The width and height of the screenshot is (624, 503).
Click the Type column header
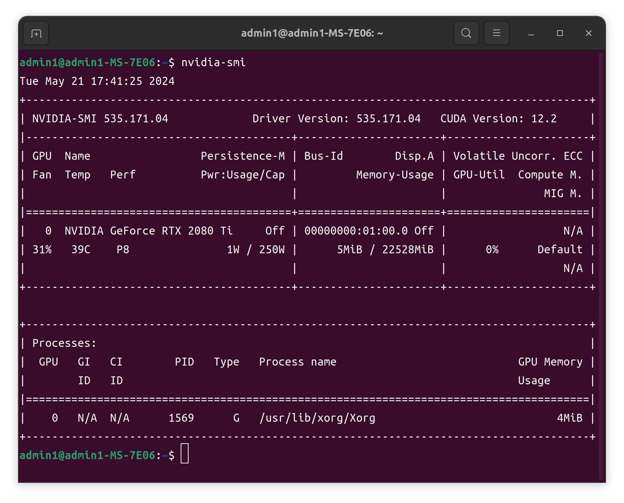pyautogui.click(x=226, y=362)
